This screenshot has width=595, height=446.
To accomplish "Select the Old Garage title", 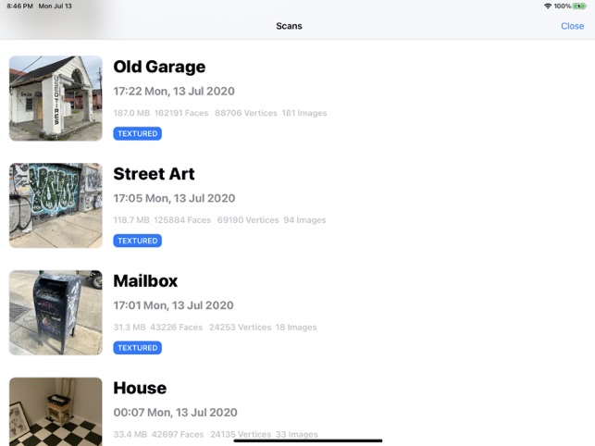I will click(x=159, y=67).
